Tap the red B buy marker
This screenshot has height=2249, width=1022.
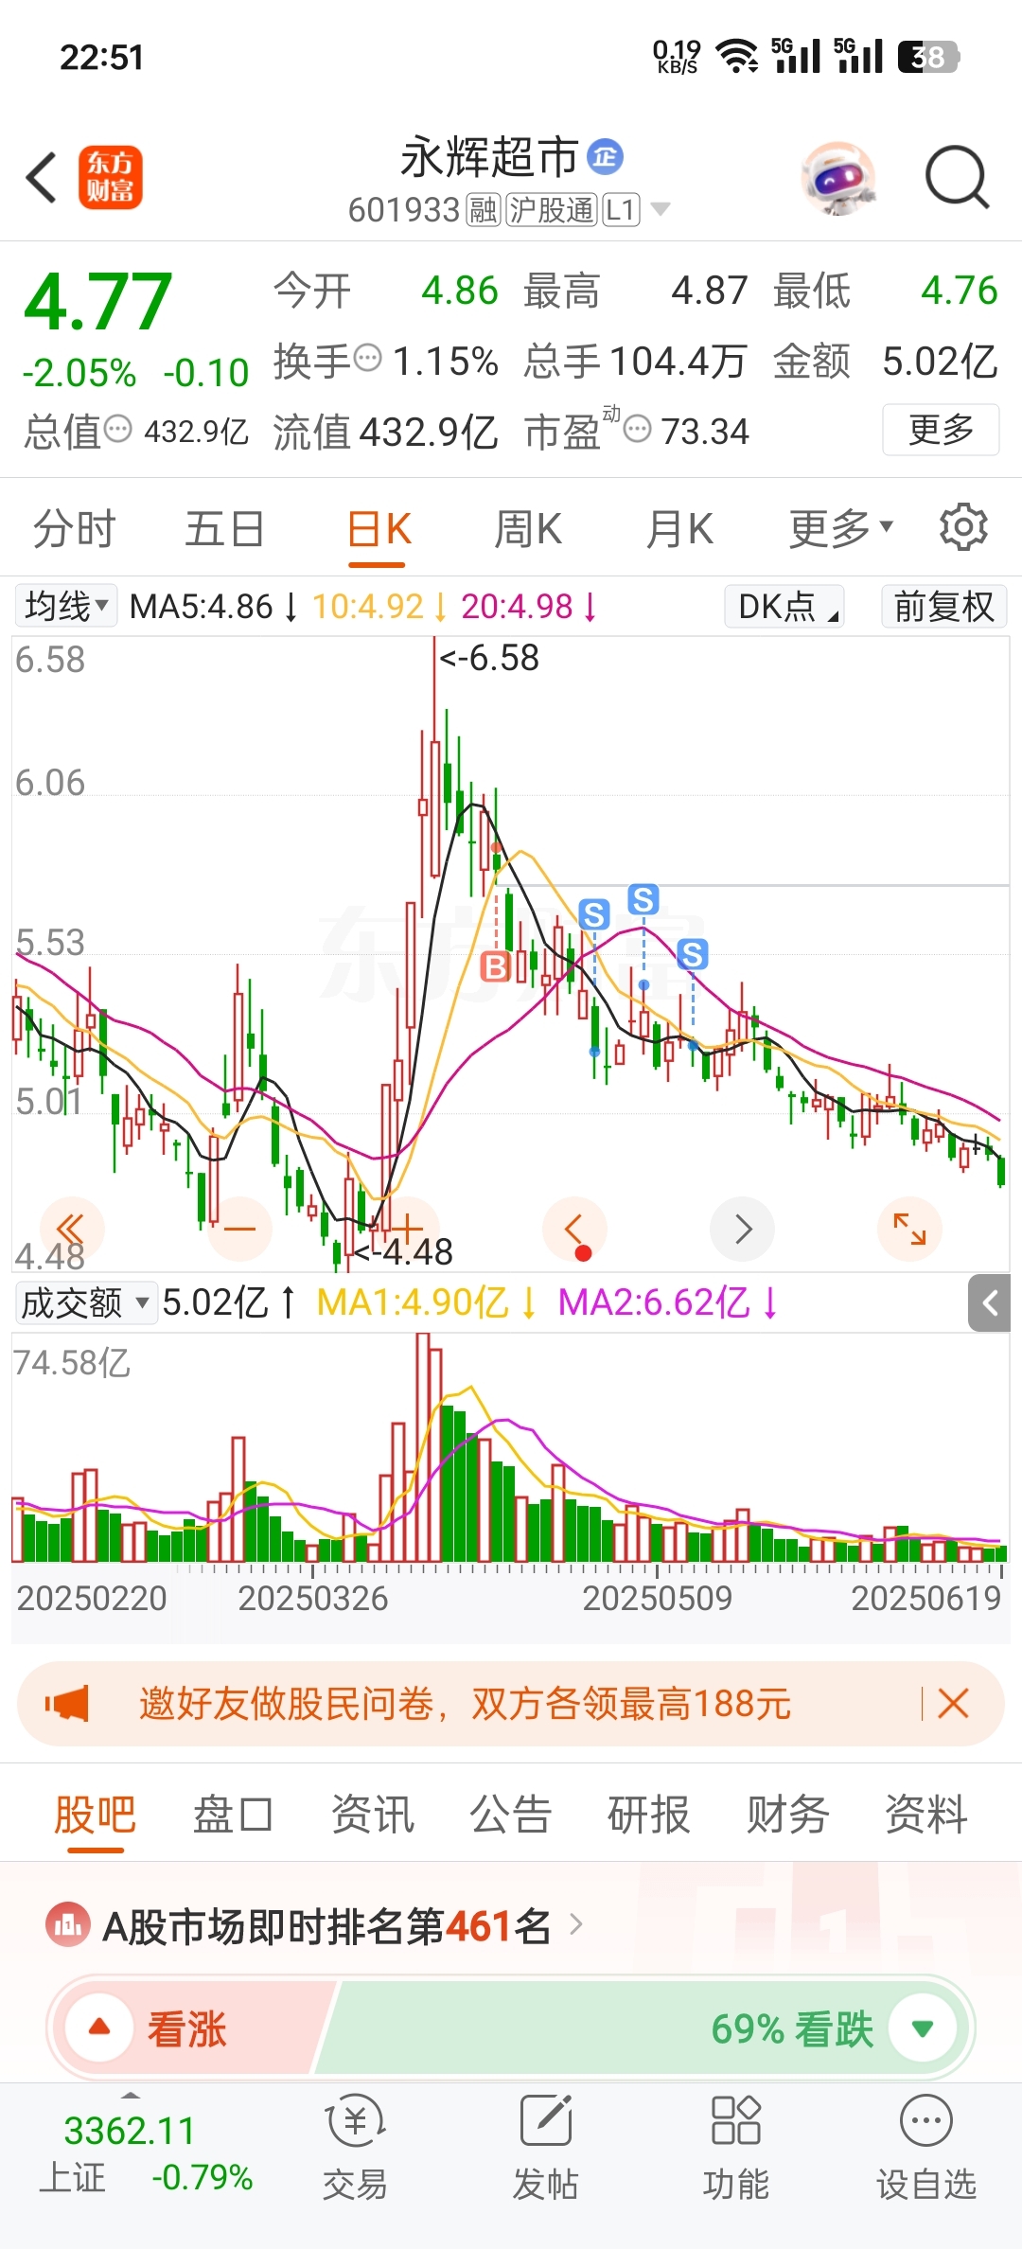pyautogui.click(x=496, y=966)
